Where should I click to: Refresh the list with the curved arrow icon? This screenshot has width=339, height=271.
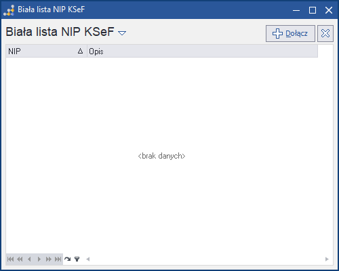(x=67, y=259)
